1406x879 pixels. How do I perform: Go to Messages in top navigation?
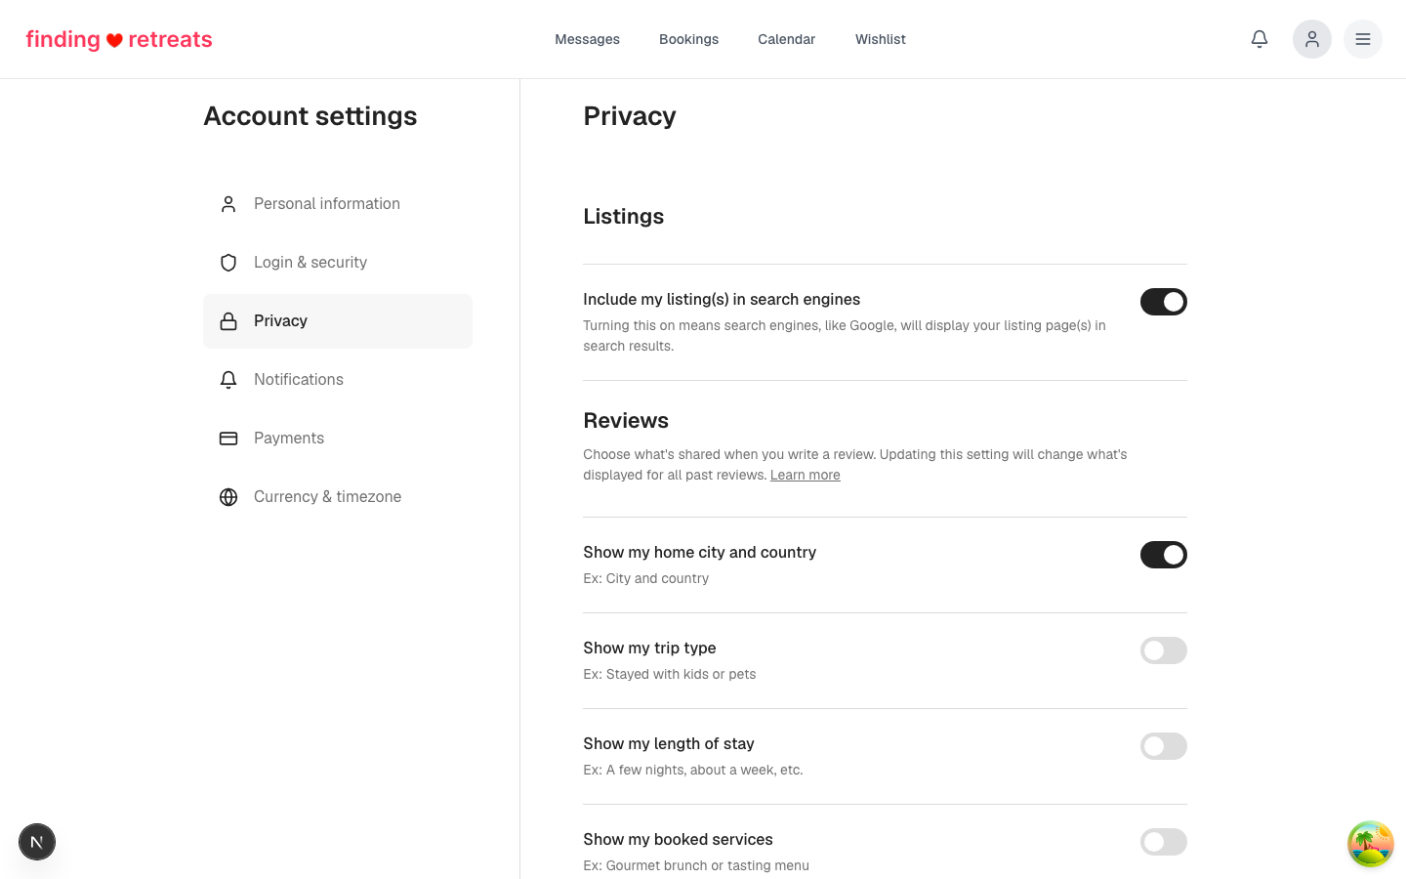pyautogui.click(x=588, y=39)
